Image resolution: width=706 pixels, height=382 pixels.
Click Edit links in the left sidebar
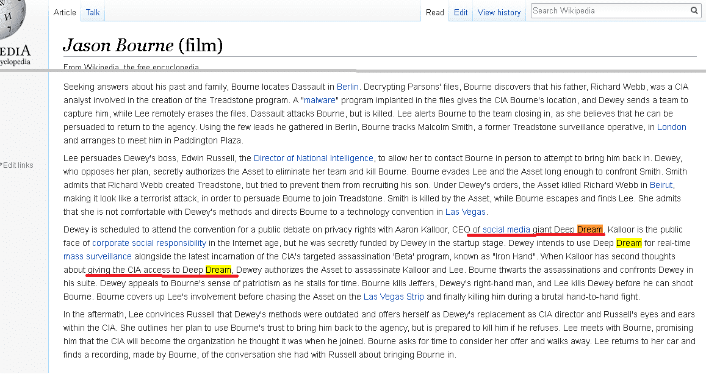click(18, 165)
